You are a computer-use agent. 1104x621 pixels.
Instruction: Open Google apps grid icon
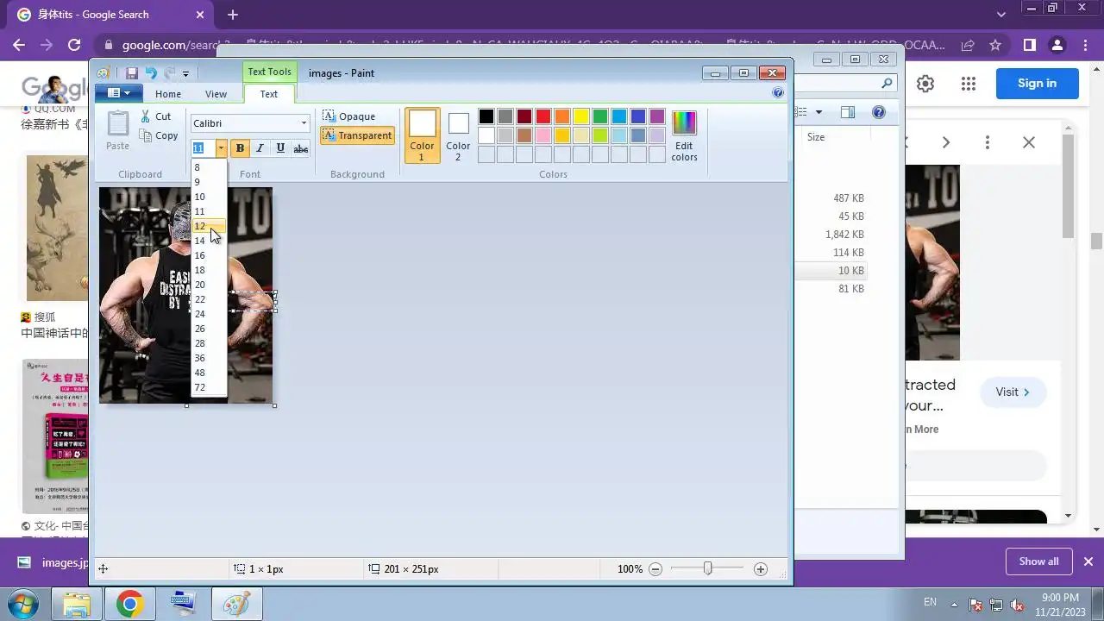click(969, 84)
